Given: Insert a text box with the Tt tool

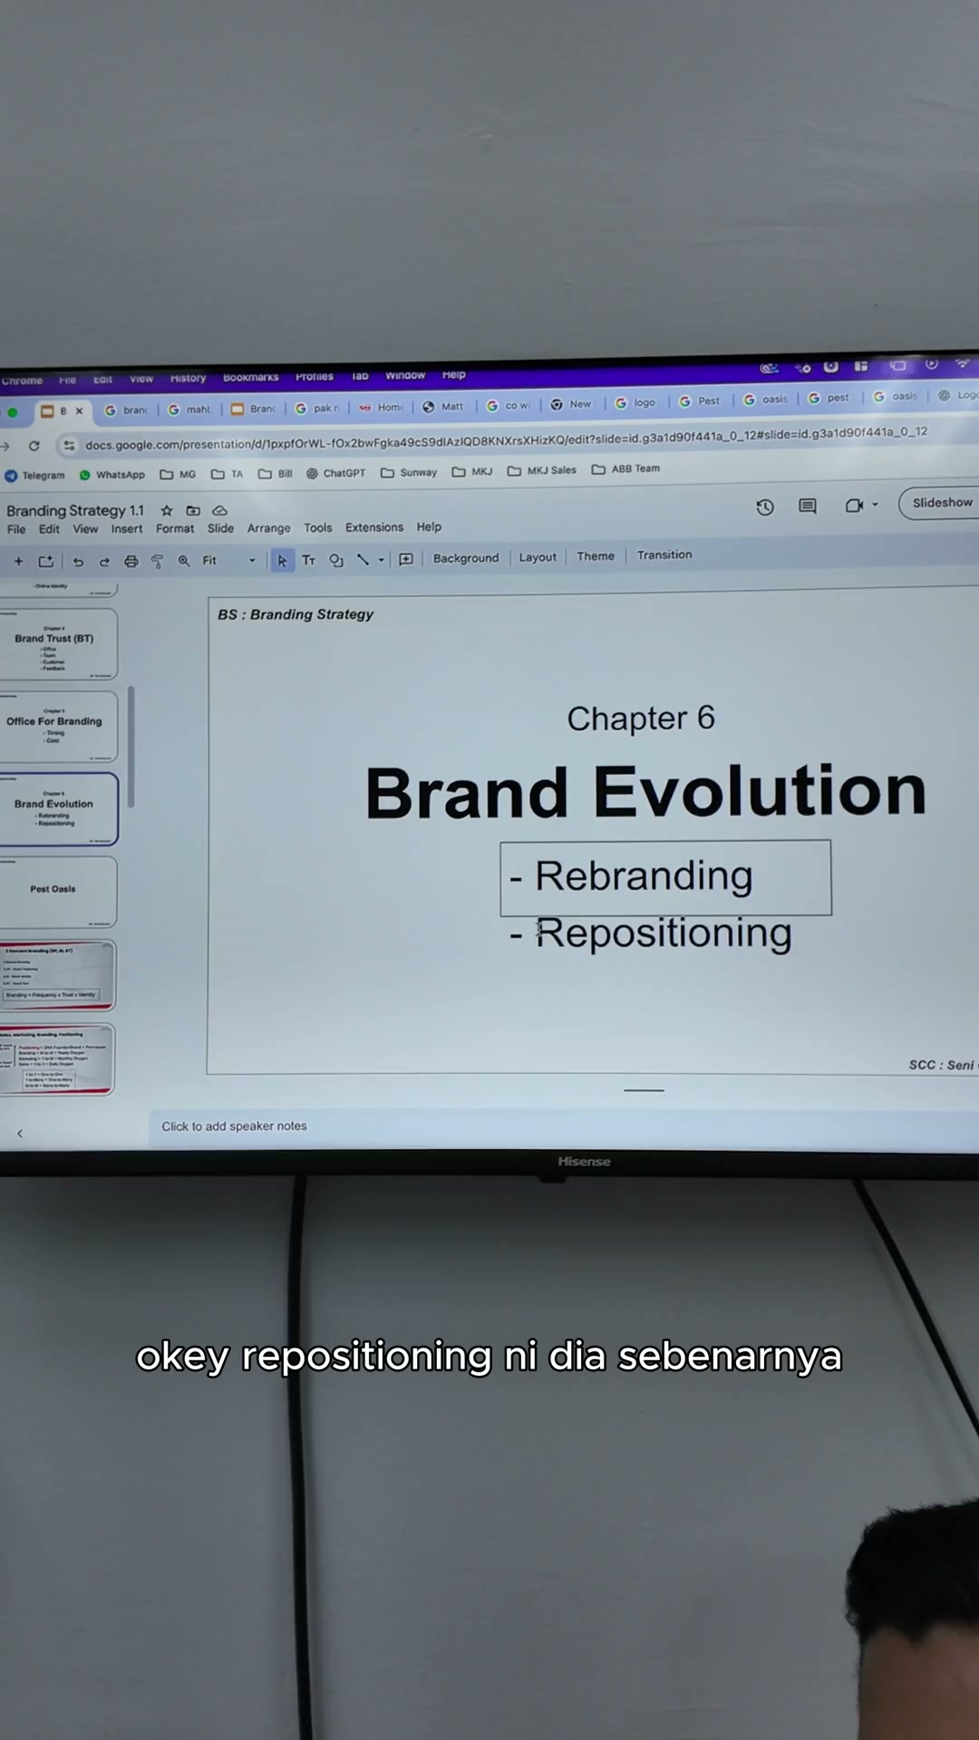Looking at the screenshot, I should 308,560.
